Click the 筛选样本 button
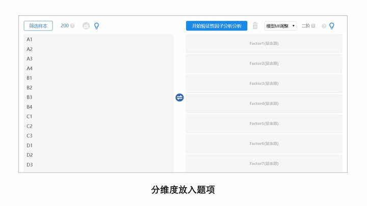Image resolution: width=367 pixels, height=206 pixels. tap(38, 26)
